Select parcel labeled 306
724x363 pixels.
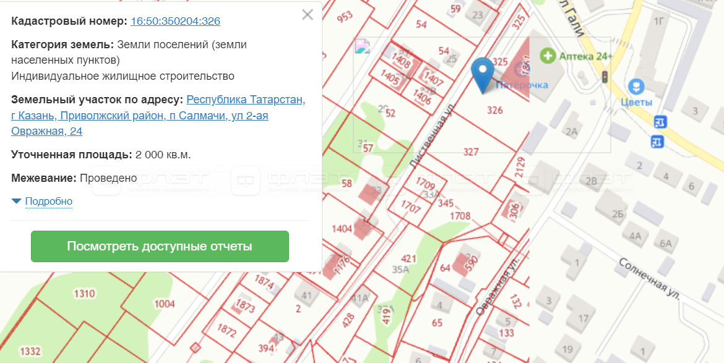[515, 210]
